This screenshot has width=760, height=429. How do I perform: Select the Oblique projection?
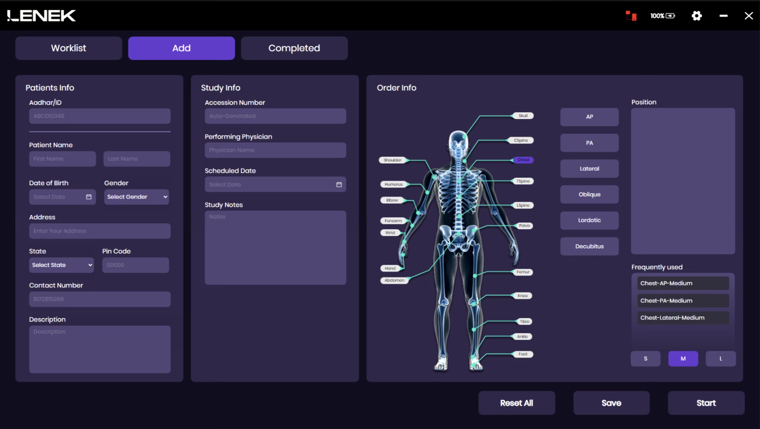point(589,195)
